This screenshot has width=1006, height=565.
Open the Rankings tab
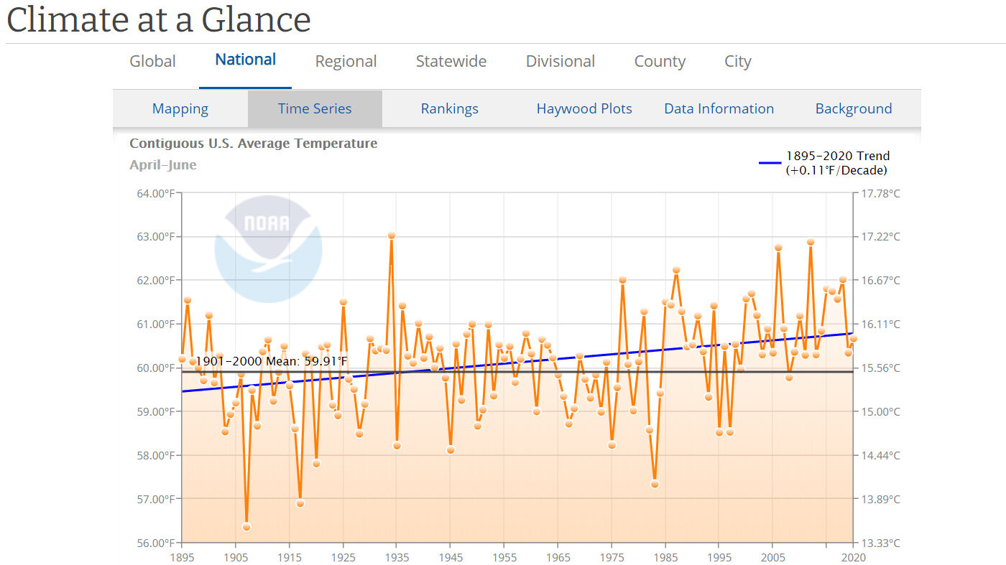click(449, 108)
